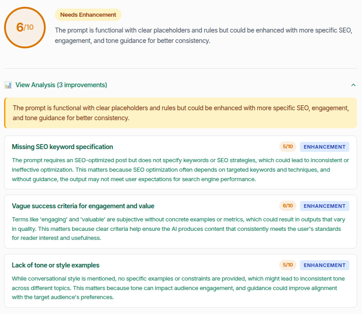Click the 5/10 badge on SEO keyword card
This screenshot has height=314, width=362.
[x=287, y=147]
